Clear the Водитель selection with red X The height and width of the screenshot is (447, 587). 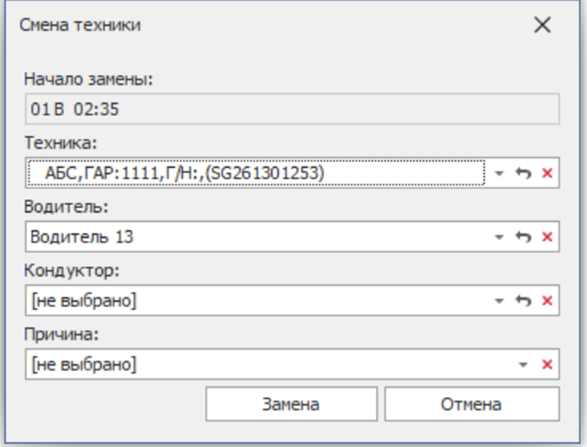coord(546,237)
